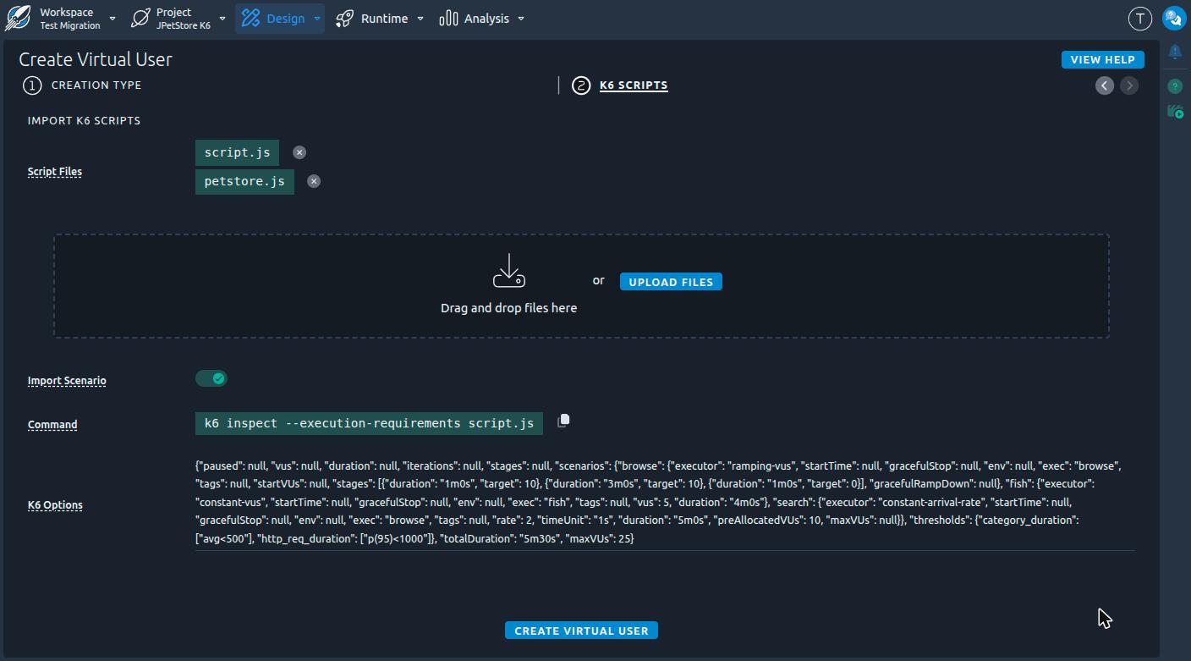The height and width of the screenshot is (661, 1191).
Task: Click the Command label
Action: click(52, 425)
